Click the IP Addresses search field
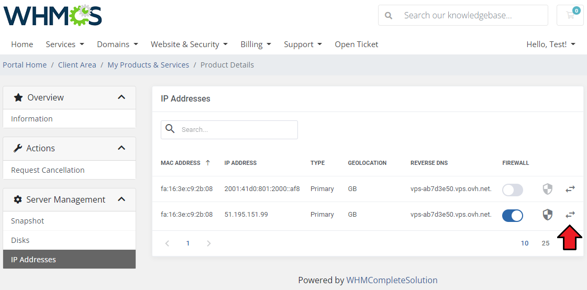587x290 pixels. (x=229, y=129)
